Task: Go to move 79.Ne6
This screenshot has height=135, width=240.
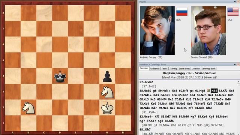Action: point(163,108)
